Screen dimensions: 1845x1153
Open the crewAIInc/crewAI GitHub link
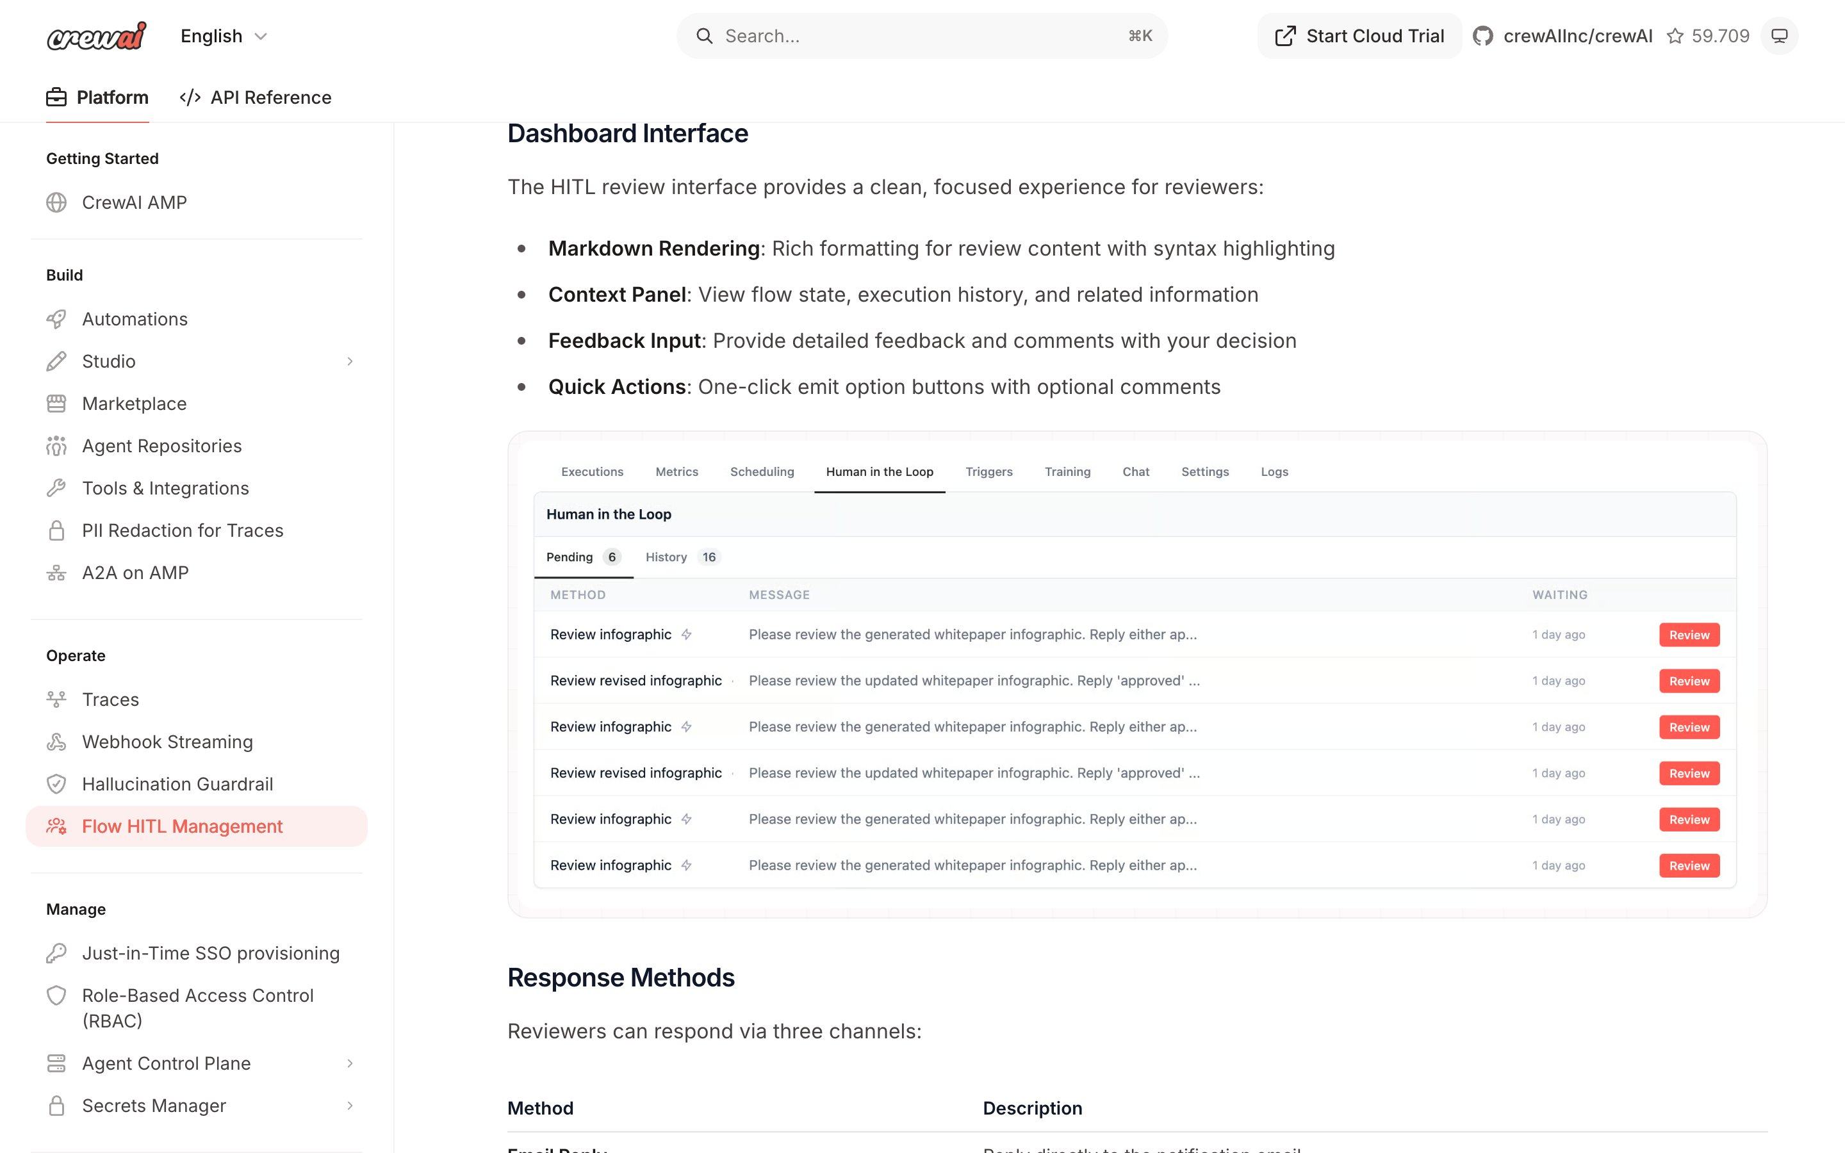point(1577,36)
